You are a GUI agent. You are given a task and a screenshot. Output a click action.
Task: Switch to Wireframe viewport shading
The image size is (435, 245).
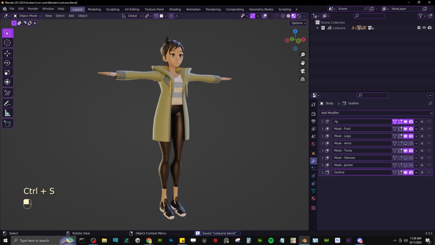coord(283,16)
